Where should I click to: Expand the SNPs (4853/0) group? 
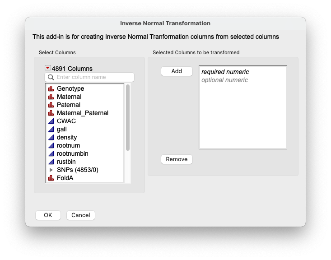coord(51,170)
